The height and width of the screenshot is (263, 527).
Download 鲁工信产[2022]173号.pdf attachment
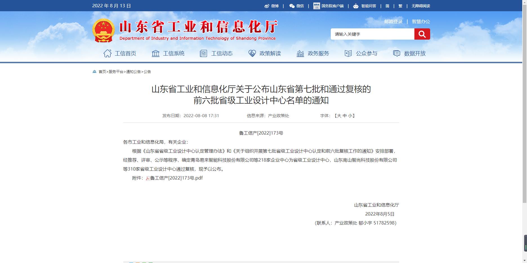point(176,178)
